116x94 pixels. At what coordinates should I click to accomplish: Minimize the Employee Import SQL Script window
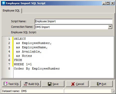(104, 3)
